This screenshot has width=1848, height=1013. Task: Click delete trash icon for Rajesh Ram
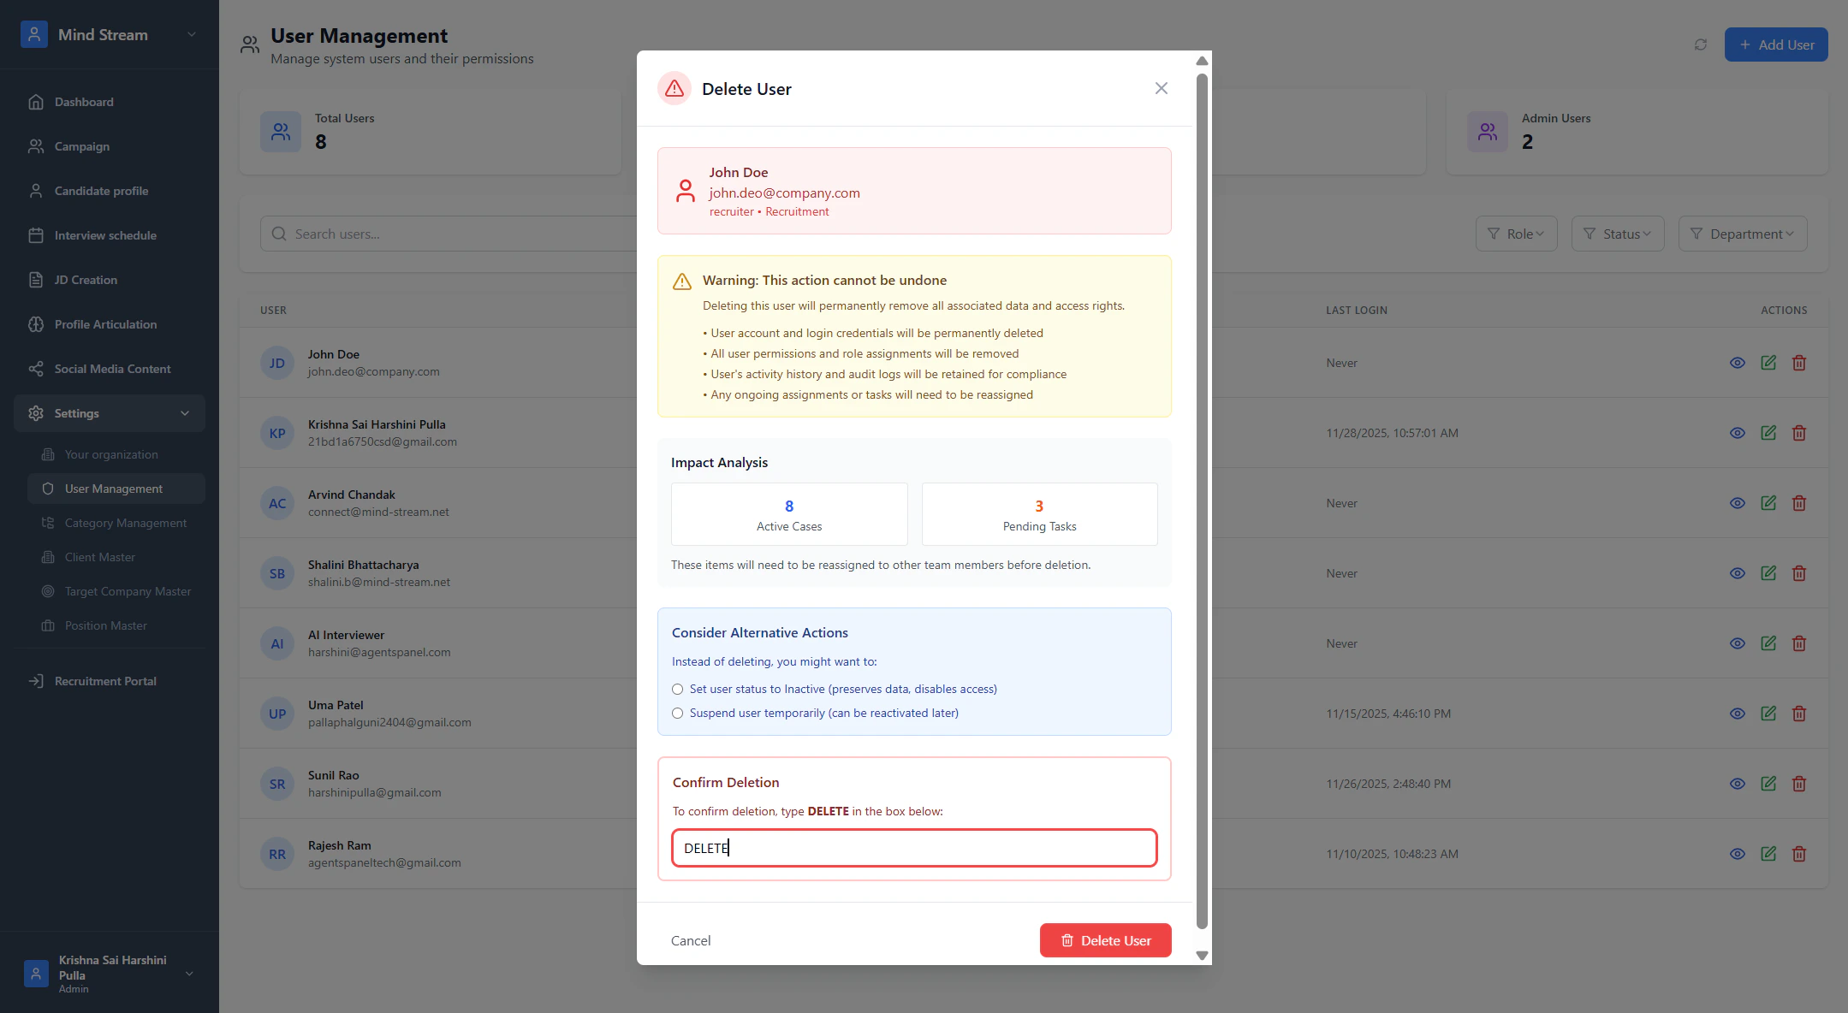coord(1799,854)
